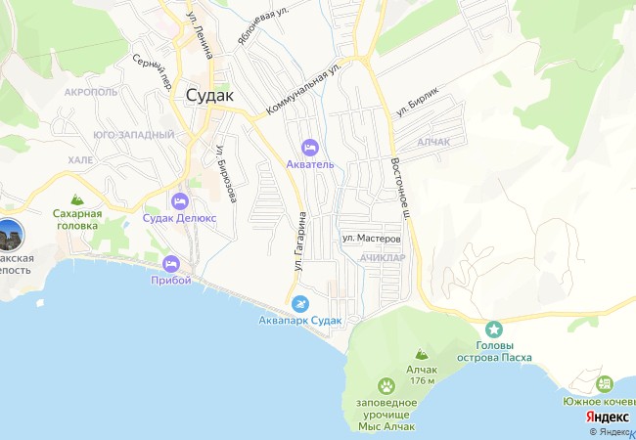Open the fortress photo thumbnail marker
Viewport: 636px width, 440px height.
[12, 235]
